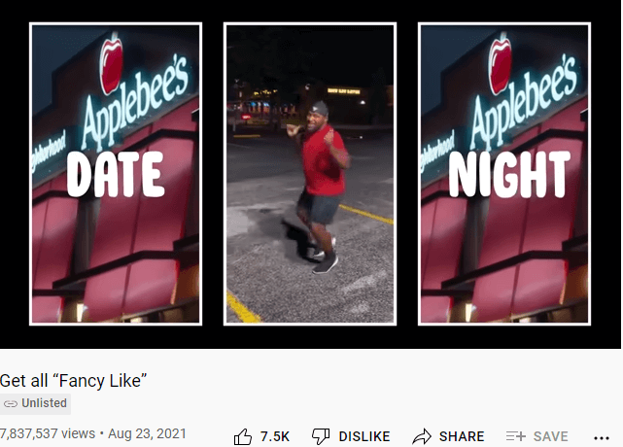
Task: Click the Unlisted badge text
Action: click(x=44, y=403)
